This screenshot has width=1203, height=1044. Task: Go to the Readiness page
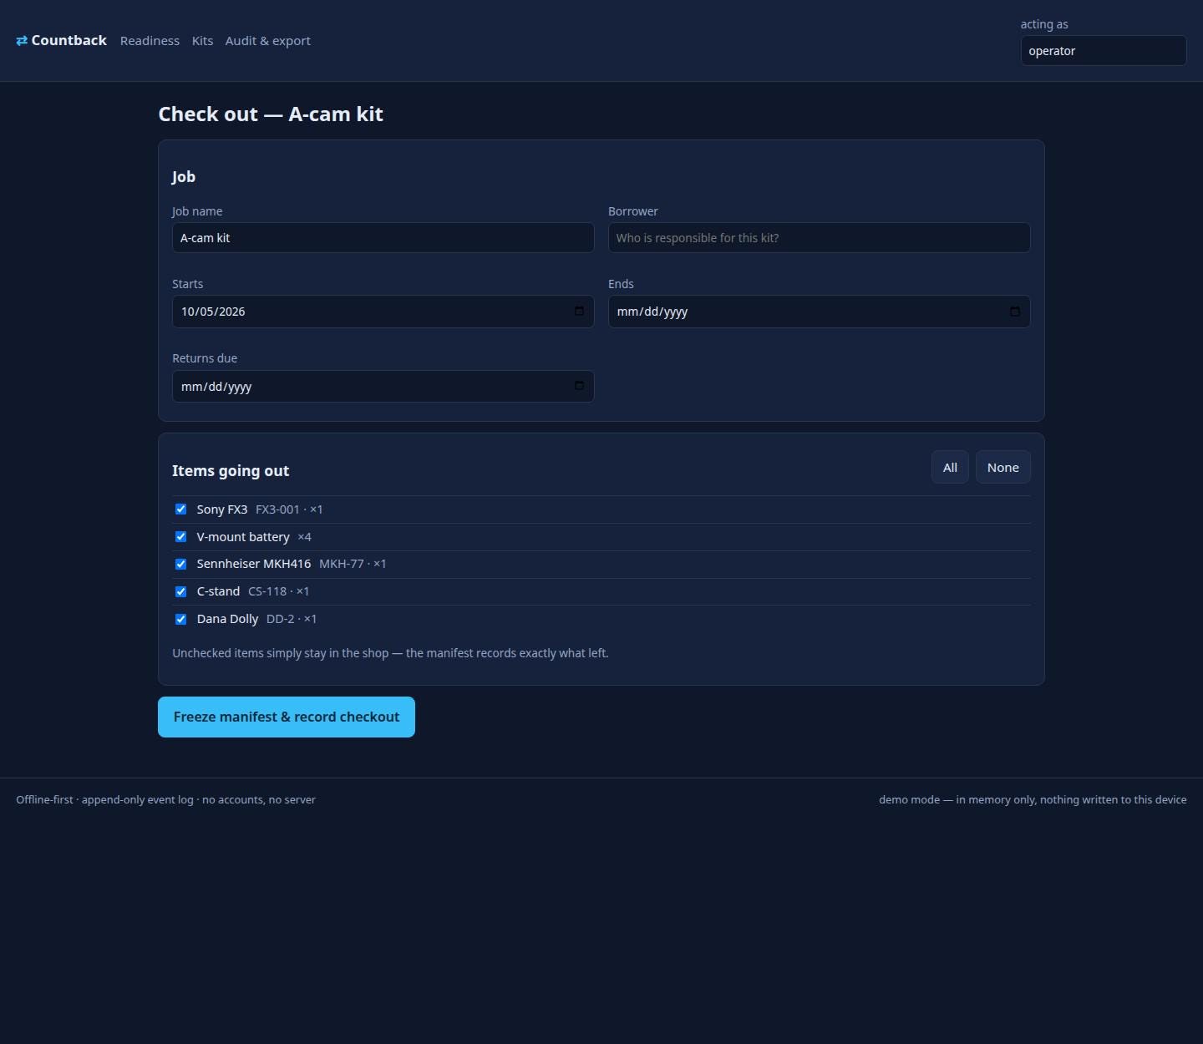(150, 41)
